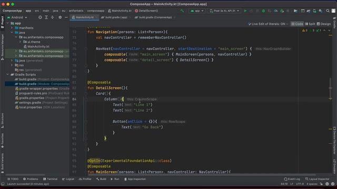The height and width of the screenshot is (189, 337).
Task: Open the Build tool window
Action: click(x=101, y=179)
